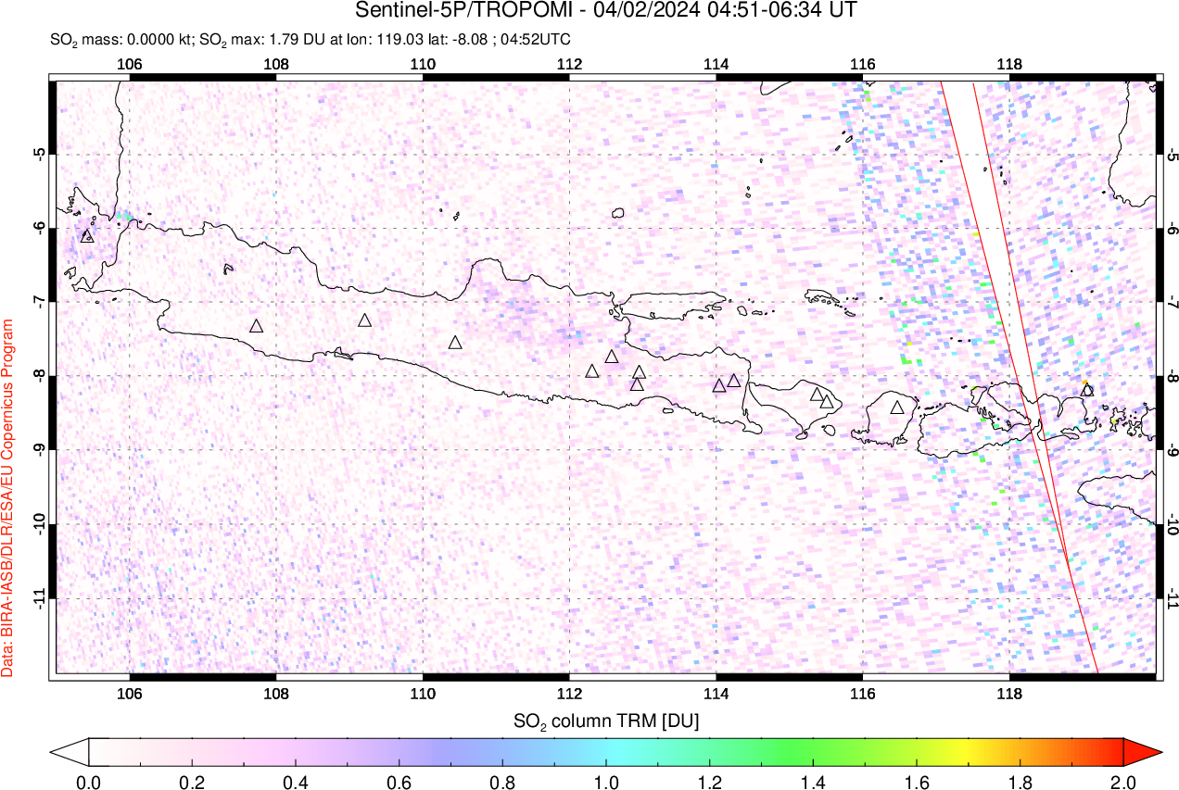Image resolution: width=1179 pixels, height=790 pixels.
Task: Click the westernmost volcano triangle near Krakatau
Action: 87,236
